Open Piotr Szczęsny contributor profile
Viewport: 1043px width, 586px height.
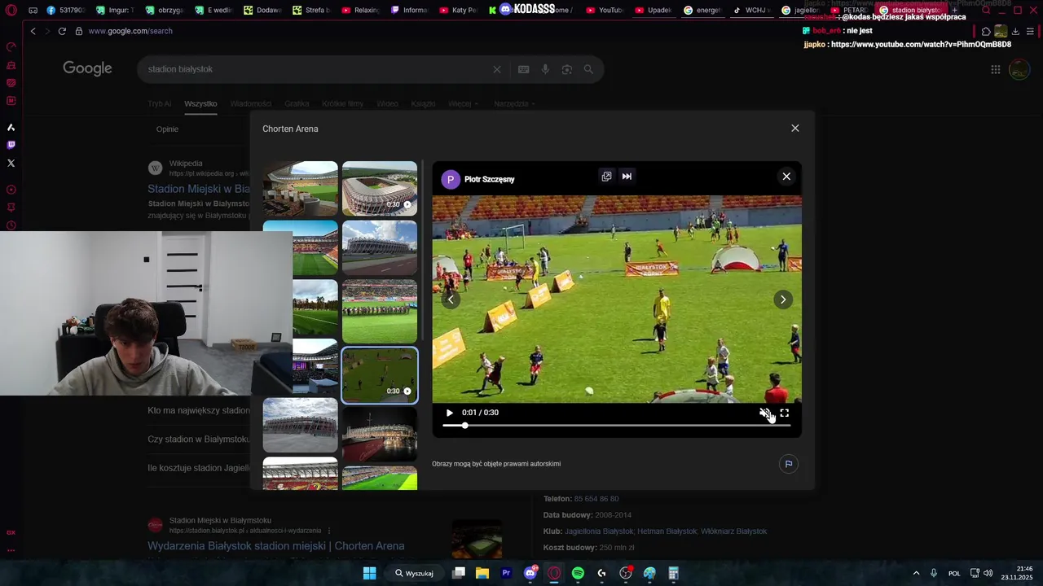489,179
